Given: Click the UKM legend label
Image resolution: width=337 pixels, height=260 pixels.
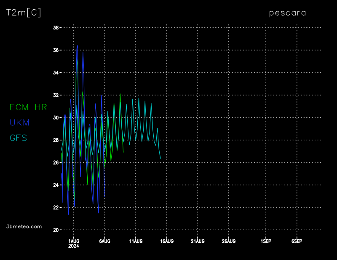Looking at the screenshot, I should [x=20, y=122].
